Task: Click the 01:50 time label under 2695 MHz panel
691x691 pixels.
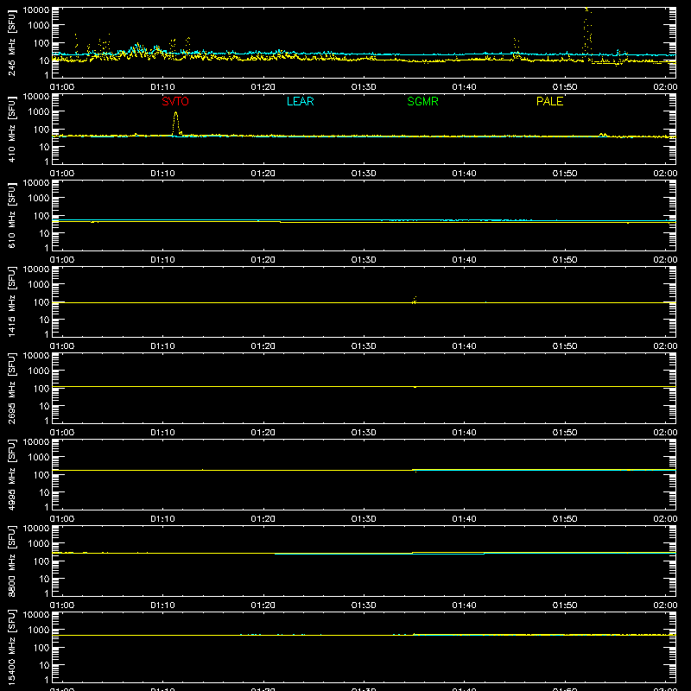Action: pyautogui.click(x=565, y=433)
